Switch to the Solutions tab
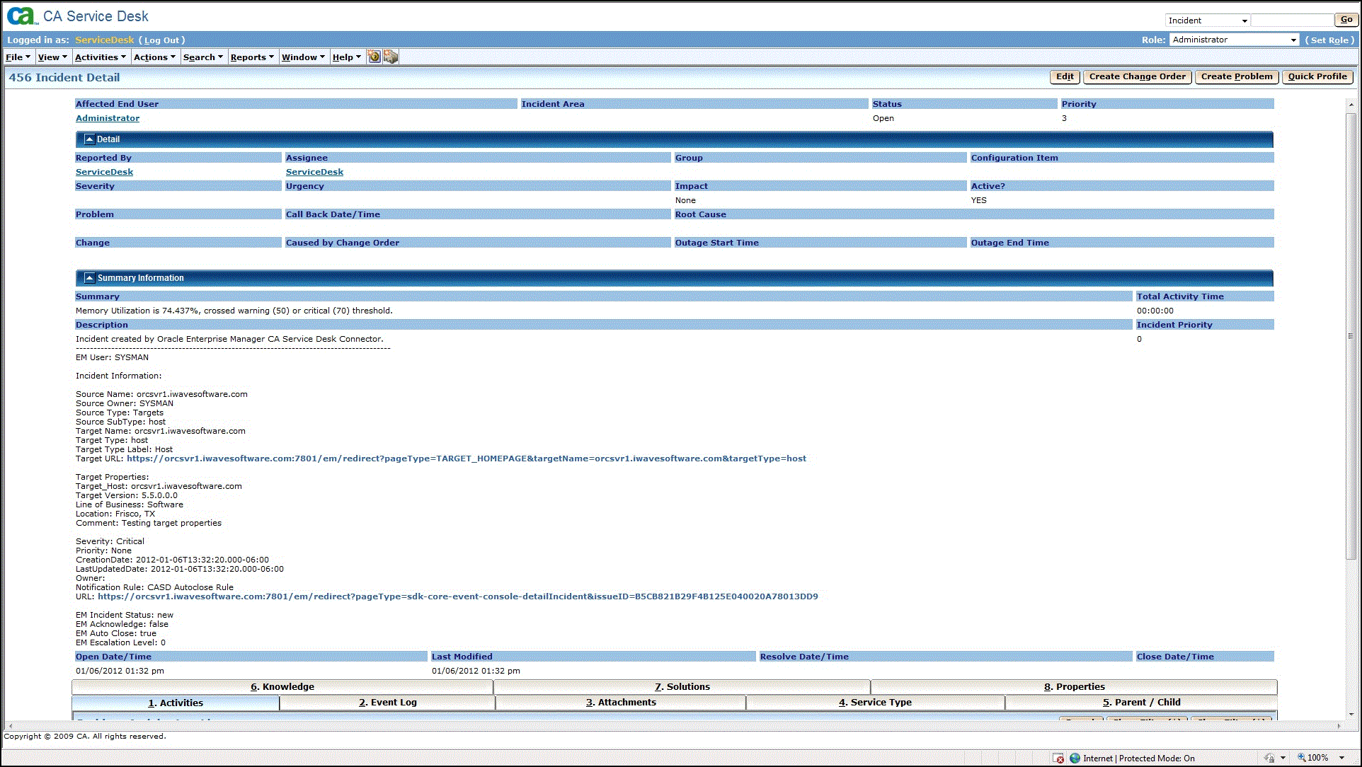1362x767 pixels. 682,686
